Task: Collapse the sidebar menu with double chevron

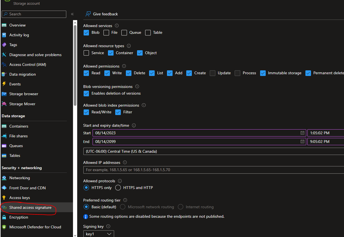Action: pyautogui.click(x=72, y=14)
